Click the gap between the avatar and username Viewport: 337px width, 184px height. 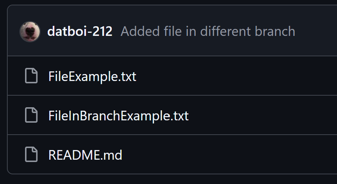[x=44, y=32]
